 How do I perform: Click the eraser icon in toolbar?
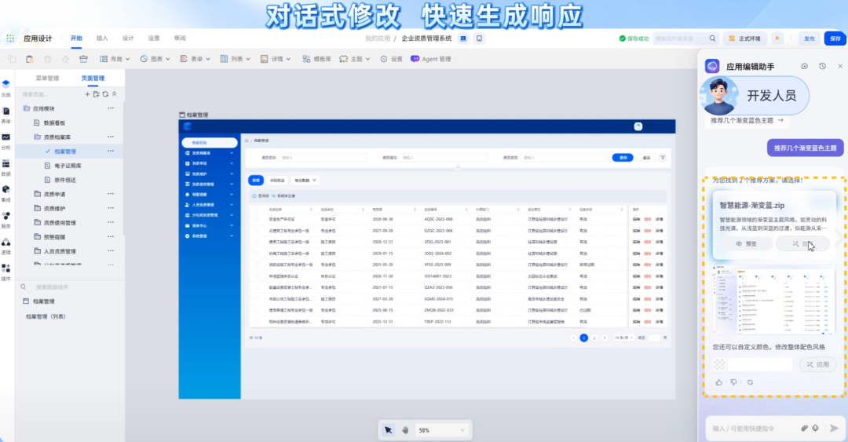point(65,59)
